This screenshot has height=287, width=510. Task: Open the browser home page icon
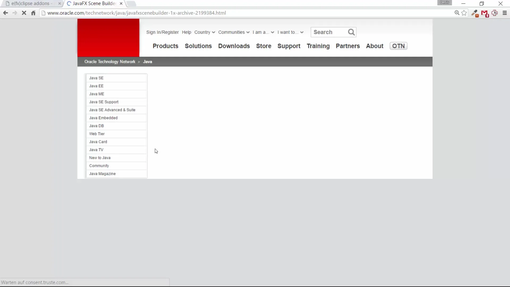coord(33,13)
